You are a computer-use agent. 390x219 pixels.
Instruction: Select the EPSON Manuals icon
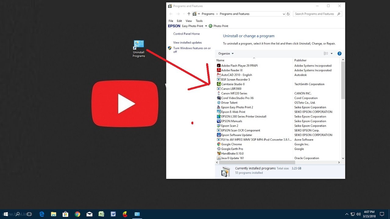point(218,121)
